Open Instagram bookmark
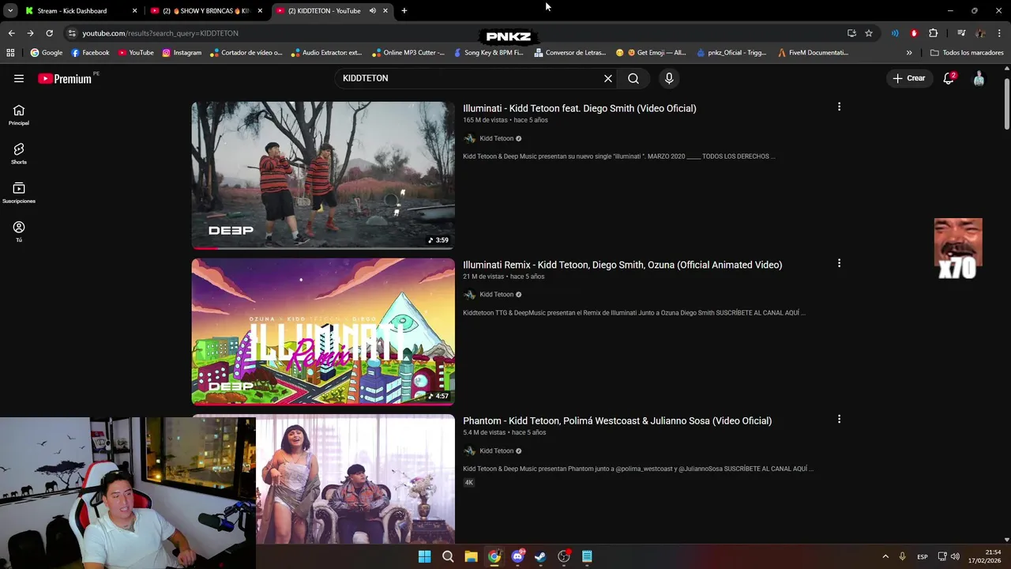The height and width of the screenshot is (569, 1011). pyautogui.click(x=182, y=53)
